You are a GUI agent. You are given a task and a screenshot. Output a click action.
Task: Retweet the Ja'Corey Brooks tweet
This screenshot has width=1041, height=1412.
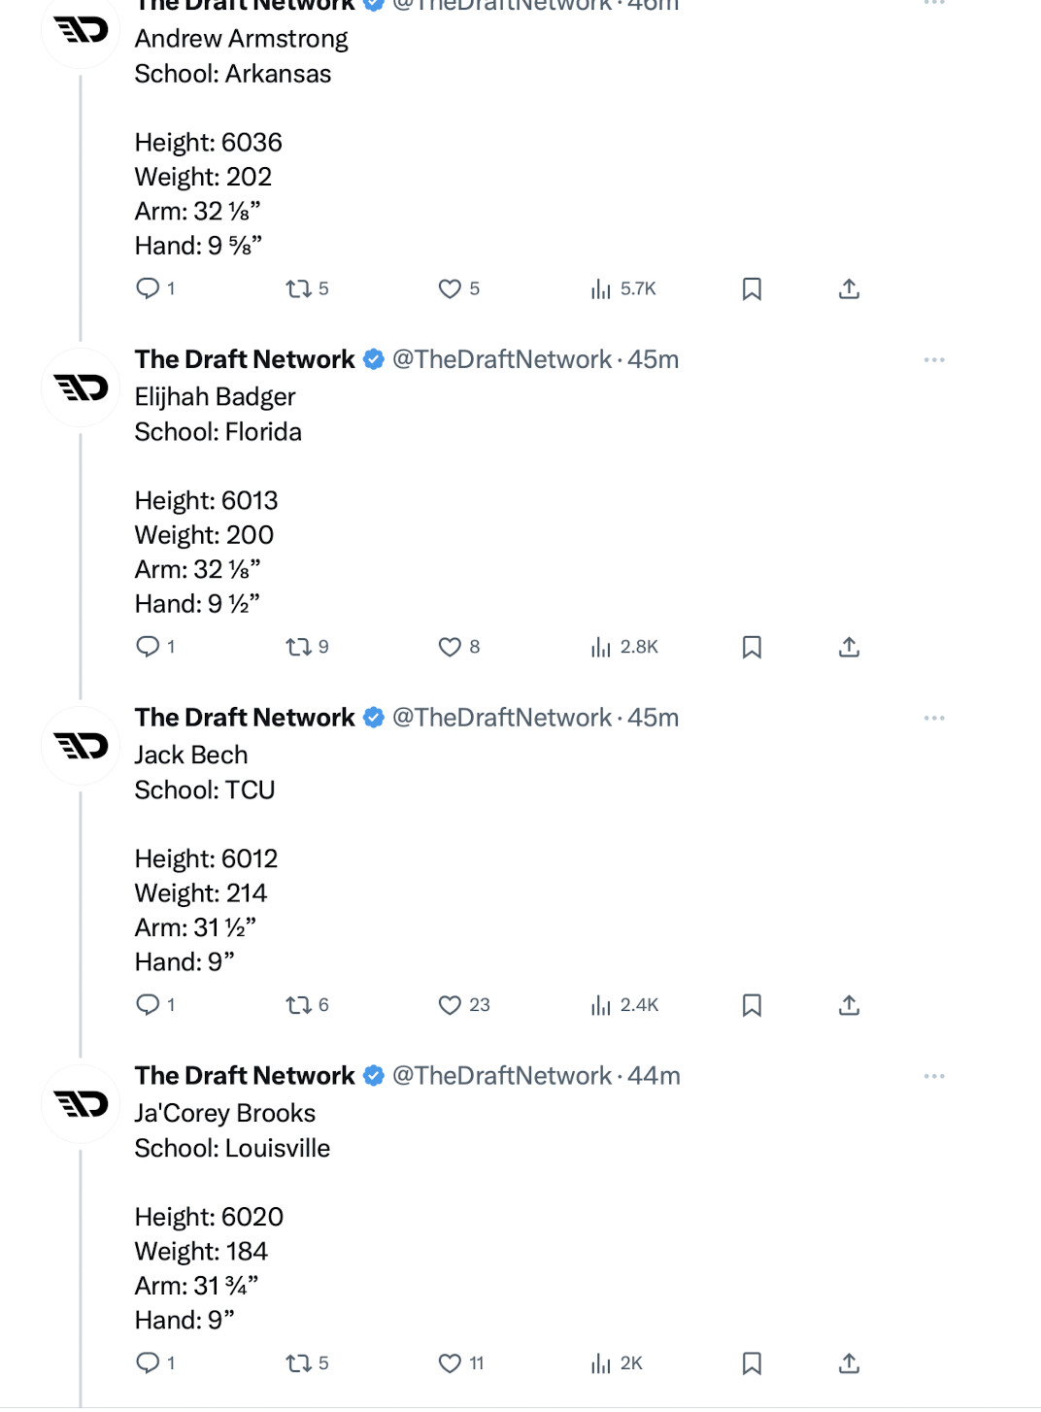298,1363
